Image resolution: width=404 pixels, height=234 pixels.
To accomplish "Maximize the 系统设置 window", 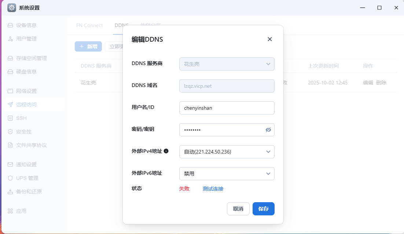I will 379,8.
